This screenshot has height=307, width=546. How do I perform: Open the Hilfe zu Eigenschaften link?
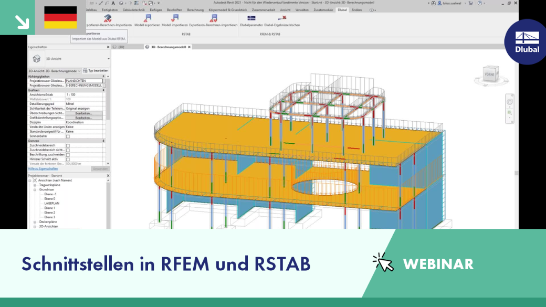coord(43,169)
